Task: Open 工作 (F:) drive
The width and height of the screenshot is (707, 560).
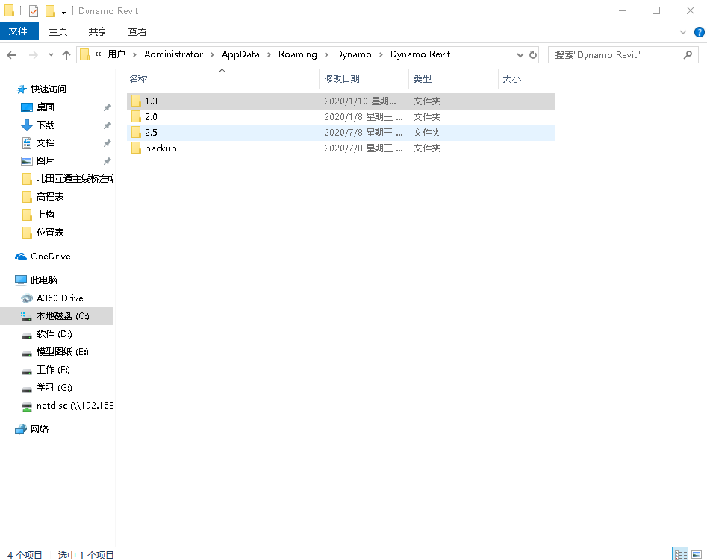Action: 53,370
